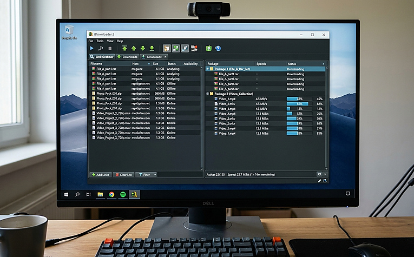Open the notification center on the taskbar
The image size is (414, 257).
click(x=348, y=193)
